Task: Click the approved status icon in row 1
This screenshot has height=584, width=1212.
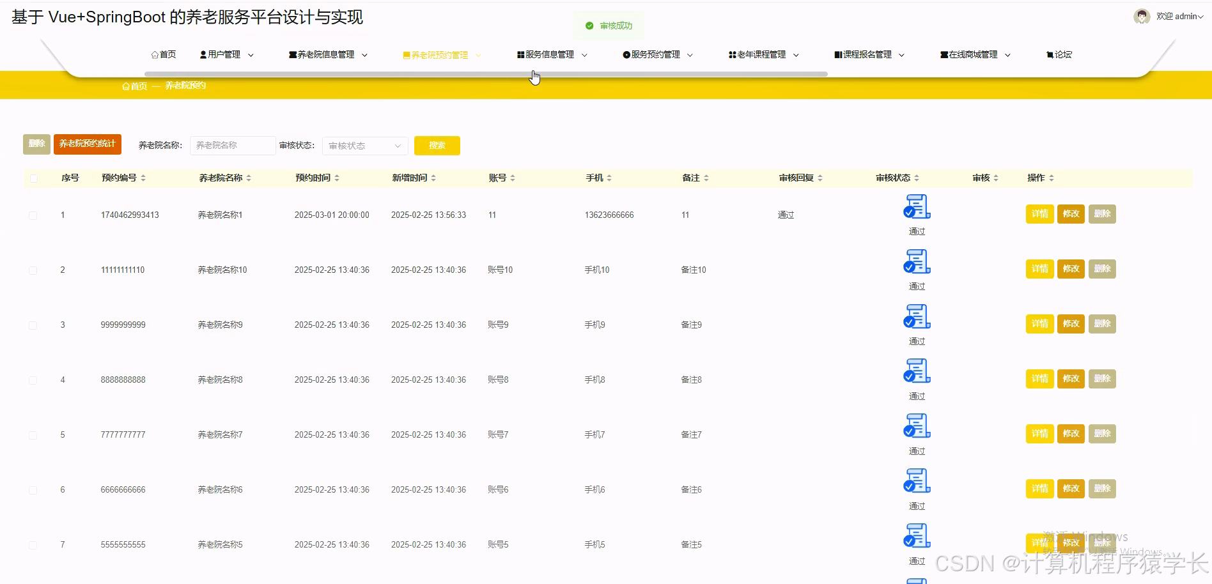Action: [x=917, y=206]
